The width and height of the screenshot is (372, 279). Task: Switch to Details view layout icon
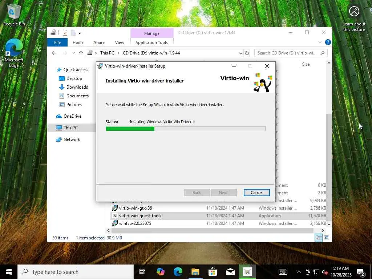[x=319, y=238]
